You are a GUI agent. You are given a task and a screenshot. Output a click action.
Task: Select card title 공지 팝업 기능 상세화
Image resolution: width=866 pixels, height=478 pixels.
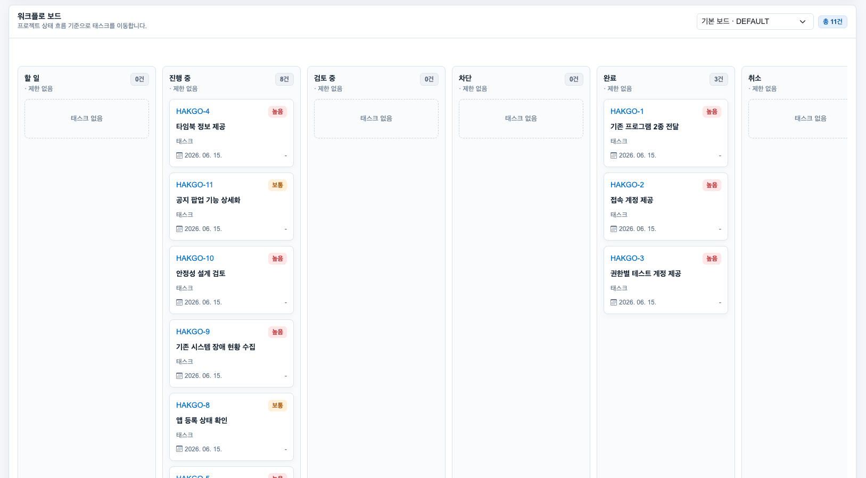[208, 200]
